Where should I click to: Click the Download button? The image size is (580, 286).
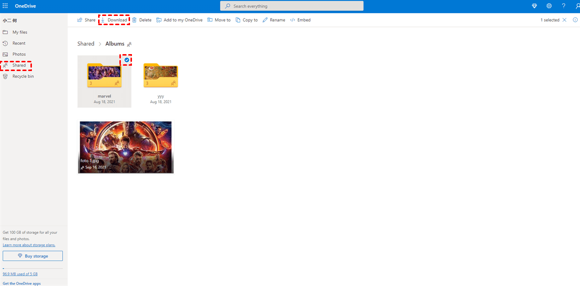point(114,20)
